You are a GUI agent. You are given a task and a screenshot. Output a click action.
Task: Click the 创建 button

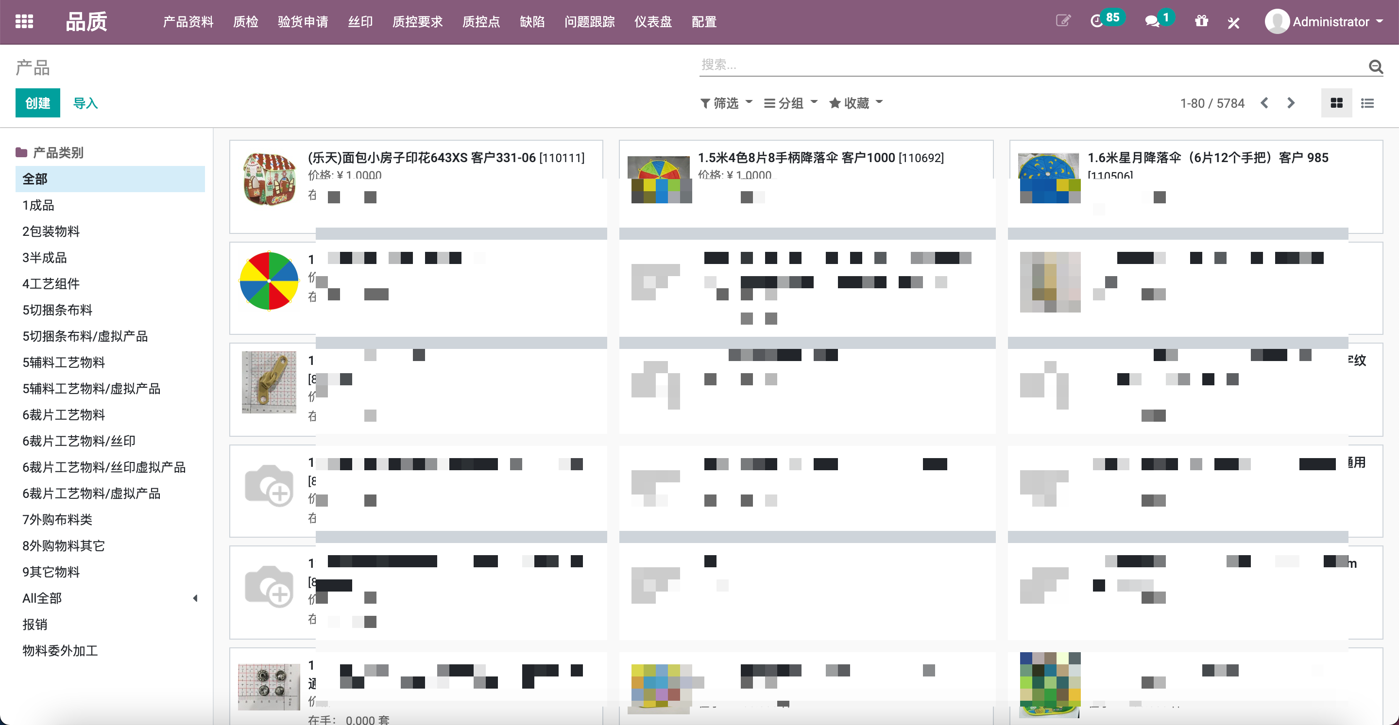37,103
